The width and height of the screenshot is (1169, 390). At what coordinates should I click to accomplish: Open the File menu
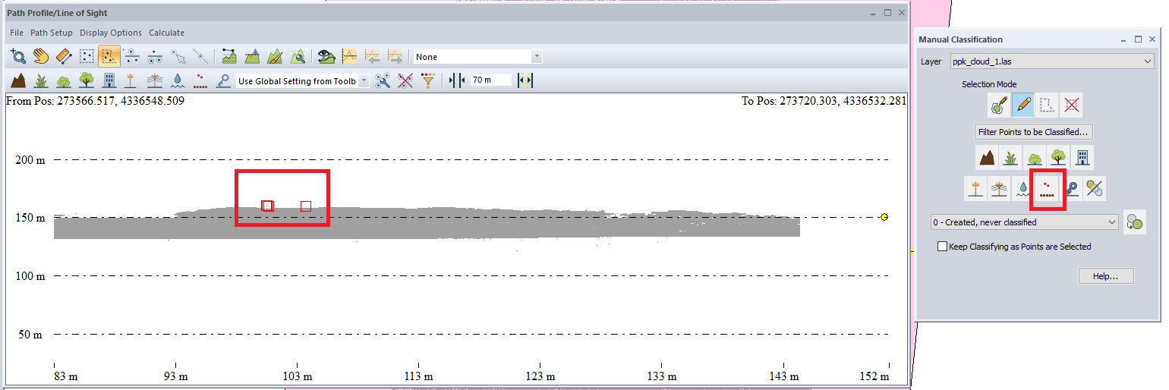click(17, 33)
